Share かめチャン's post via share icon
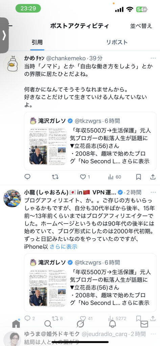Image resolution: width=160 pixels, height=346 pixels. (x=153, y=177)
